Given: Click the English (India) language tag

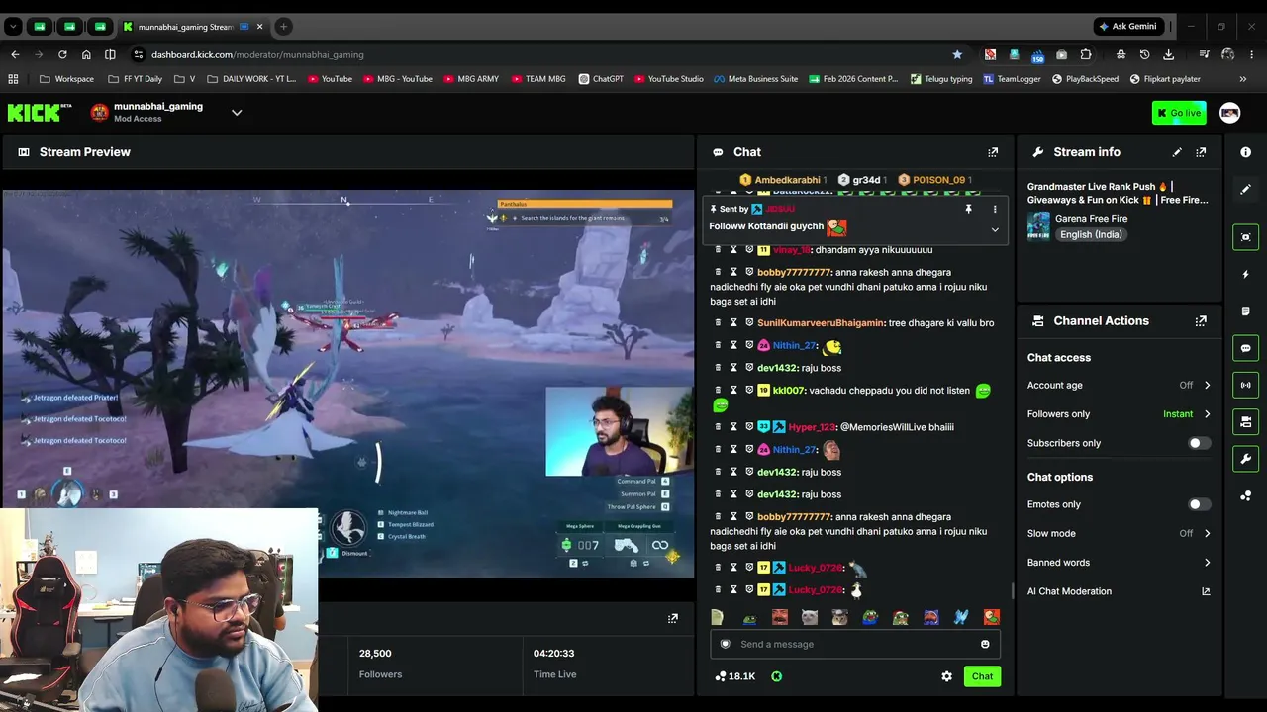Looking at the screenshot, I should pyautogui.click(x=1091, y=235).
